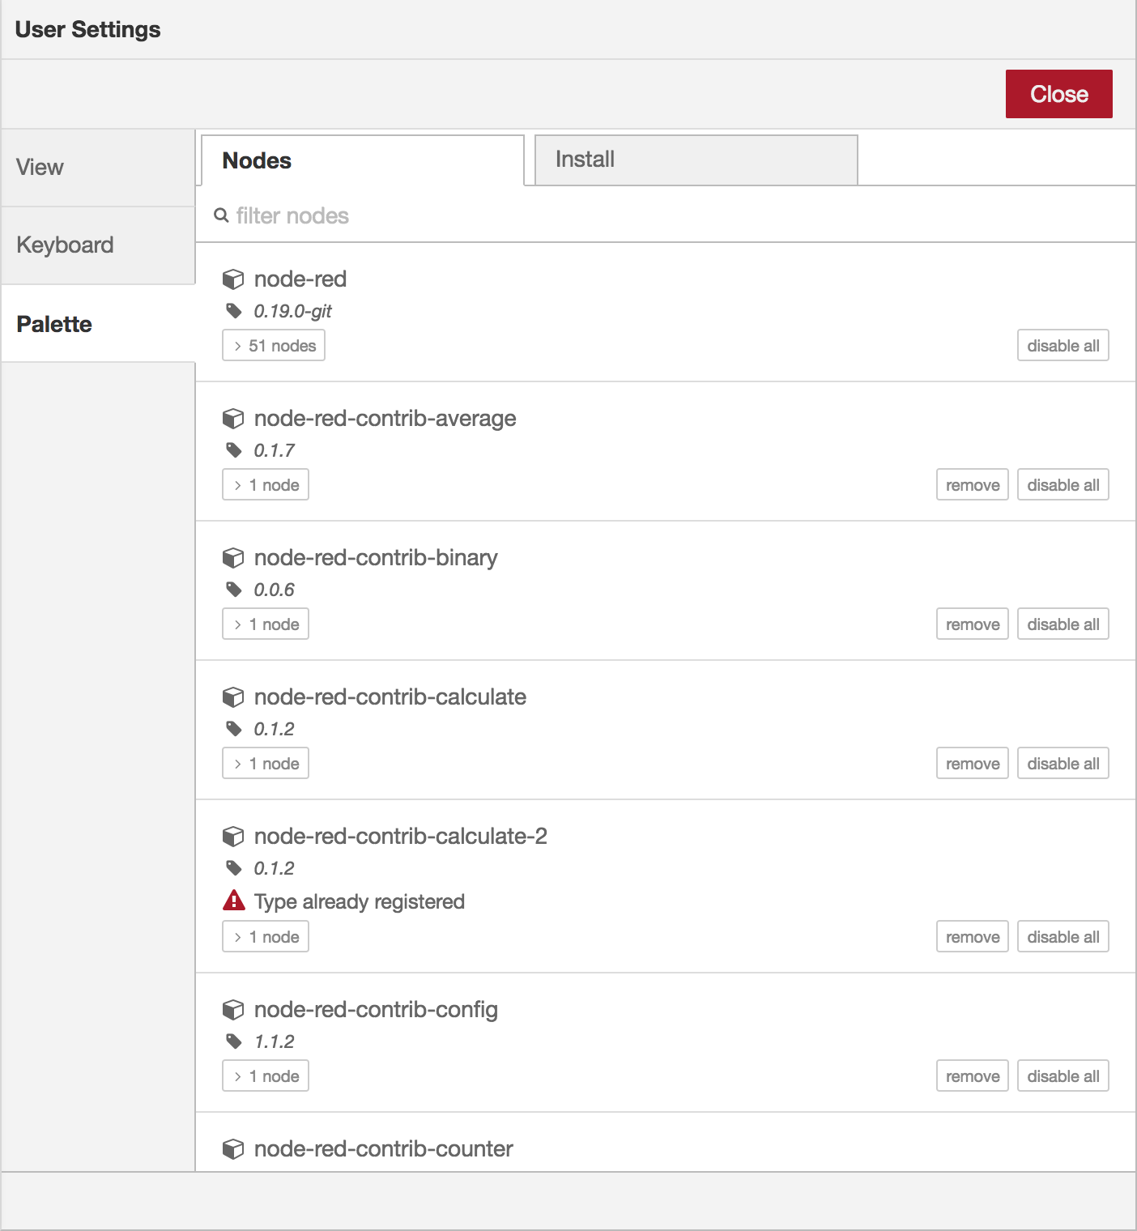1137x1231 pixels.
Task: Expand the 51 nodes list for node-red
Action: tap(273, 345)
